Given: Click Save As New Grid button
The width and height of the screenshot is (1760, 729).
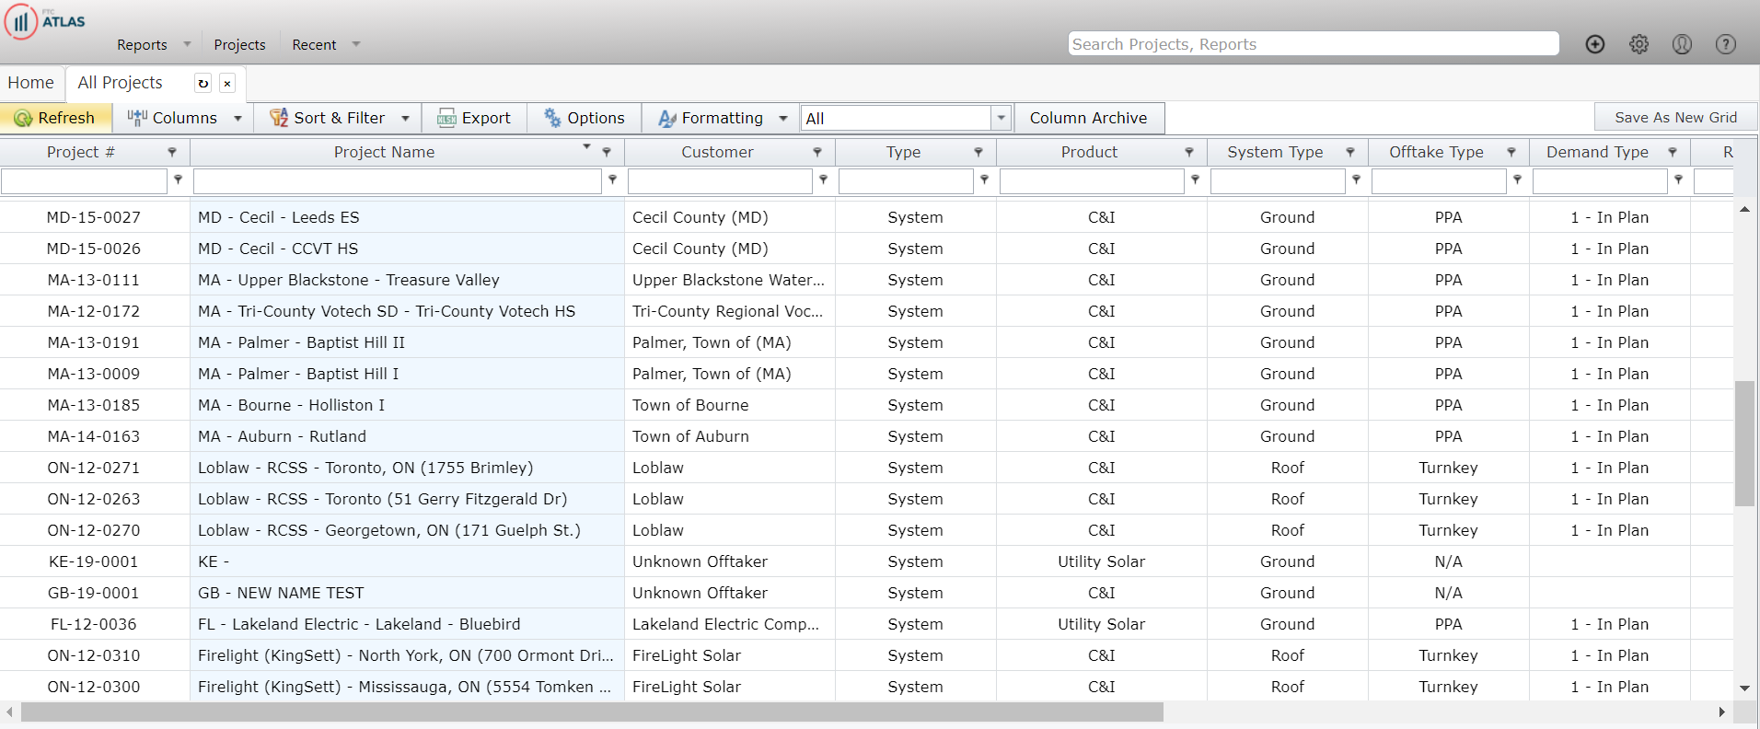Looking at the screenshot, I should [1675, 117].
